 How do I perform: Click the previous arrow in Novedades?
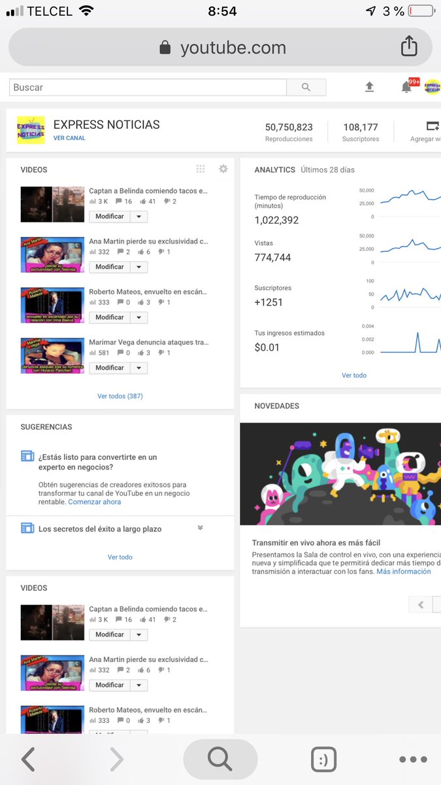[421, 604]
